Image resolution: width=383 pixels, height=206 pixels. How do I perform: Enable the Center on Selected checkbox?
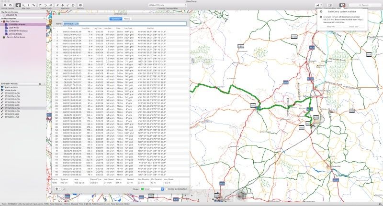coord(166,189)
